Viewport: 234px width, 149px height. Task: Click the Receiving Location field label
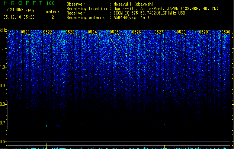(x=87, y=9)
